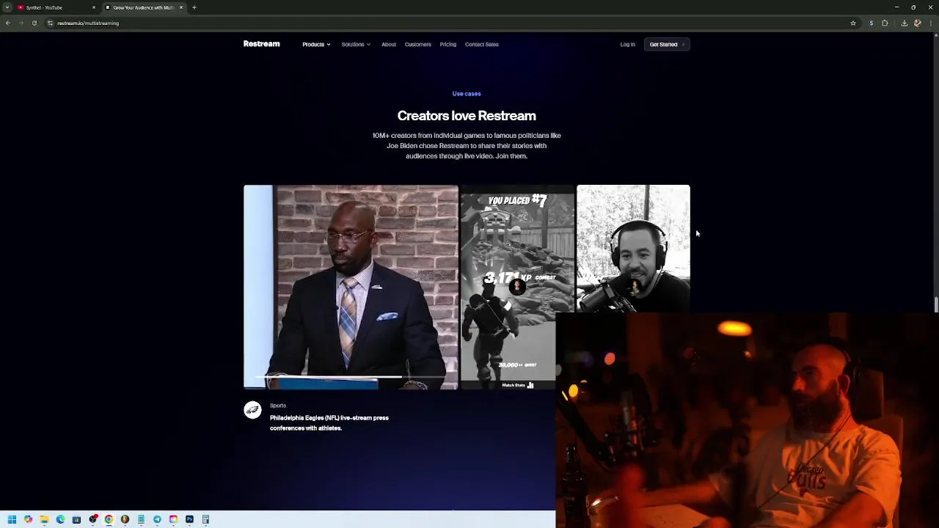Image resolution: width=939 pixels, height=528 pixels.
Task: Open a new browser tab
Action: tap(194, 7)
